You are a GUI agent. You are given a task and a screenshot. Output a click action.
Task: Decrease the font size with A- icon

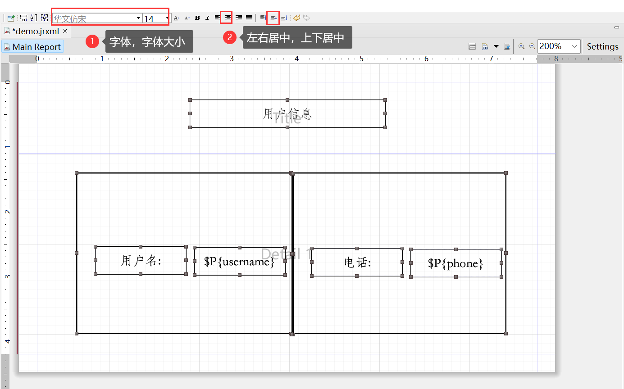point(187,18)
